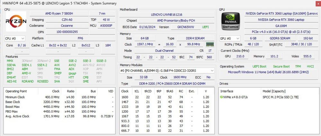This screenshot has width=321, height=136.
Task: Click the 32 GB module size field
Action: tap(143, 77)
